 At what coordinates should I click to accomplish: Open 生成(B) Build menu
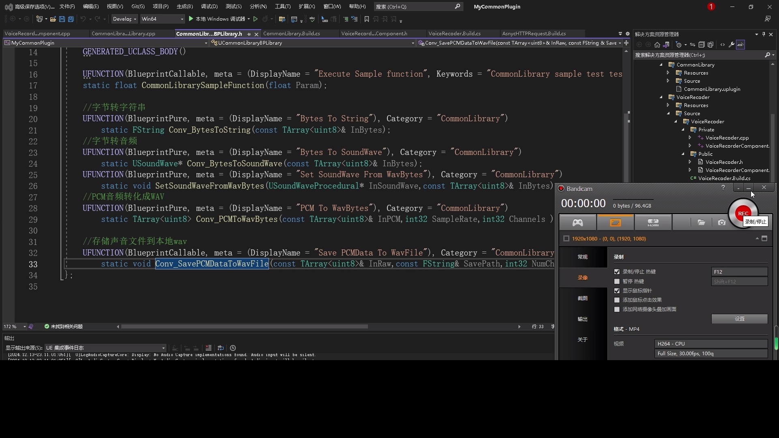[x=185, y=6]
